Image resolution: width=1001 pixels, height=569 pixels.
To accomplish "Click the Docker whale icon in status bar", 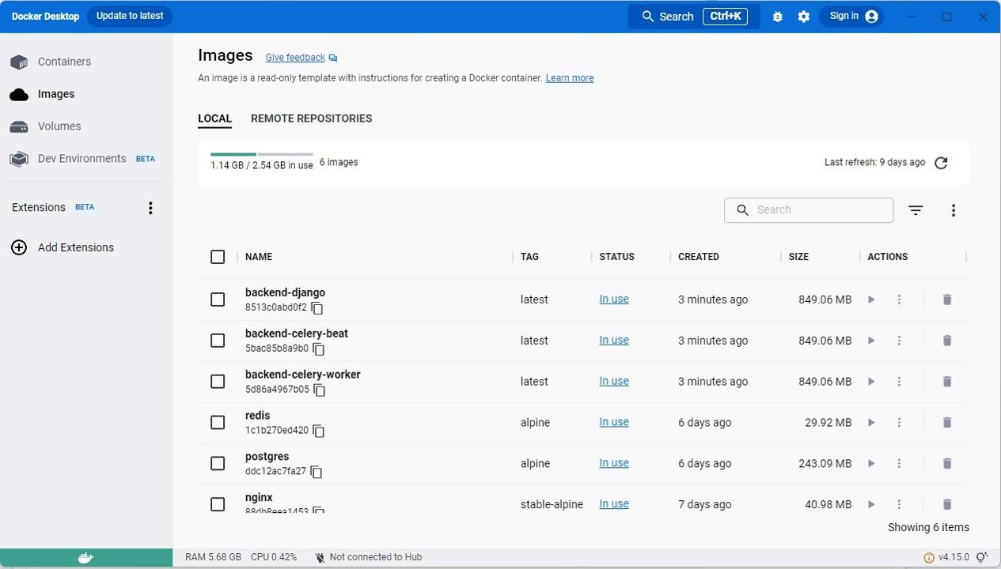I will coord(86,558).
